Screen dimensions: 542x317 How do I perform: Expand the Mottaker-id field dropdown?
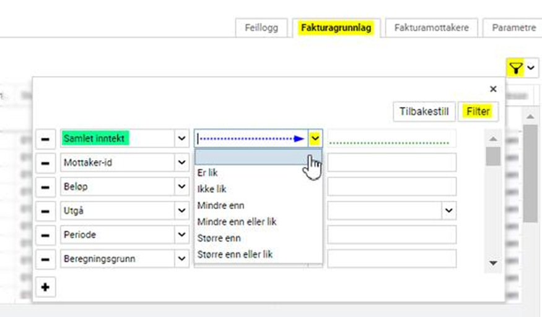pyautogui.click(x=181, y=163)
